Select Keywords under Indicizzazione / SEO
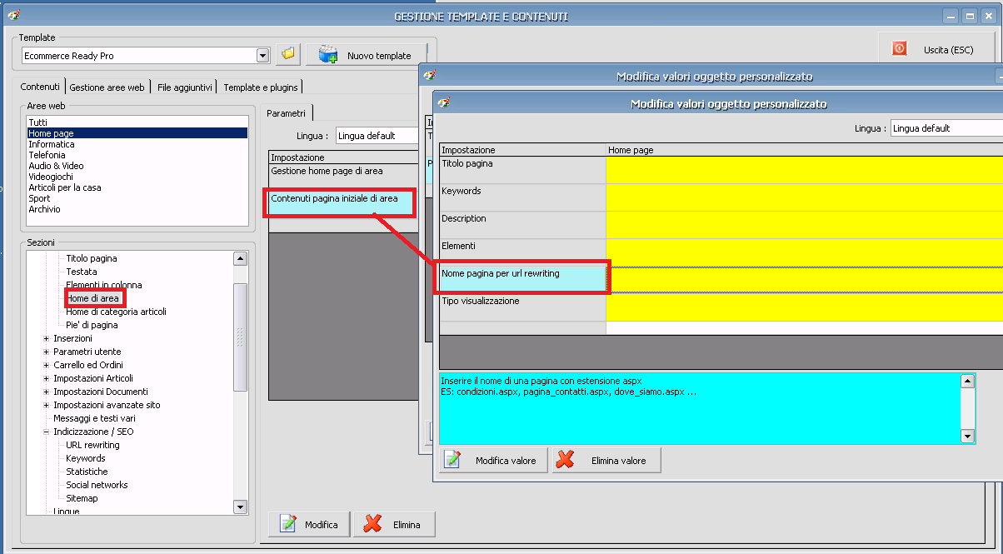The width and height of the screenshot is (1003, 554). click(x=86, y=458)
